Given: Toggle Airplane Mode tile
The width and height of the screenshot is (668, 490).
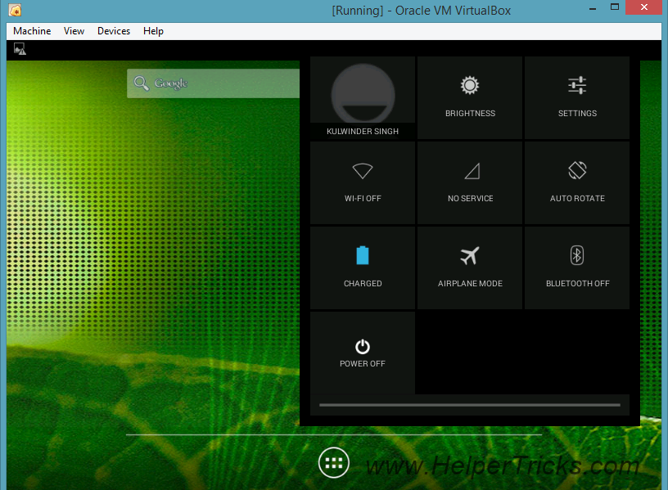Looking at the screenshot, I should coord(470,267).
